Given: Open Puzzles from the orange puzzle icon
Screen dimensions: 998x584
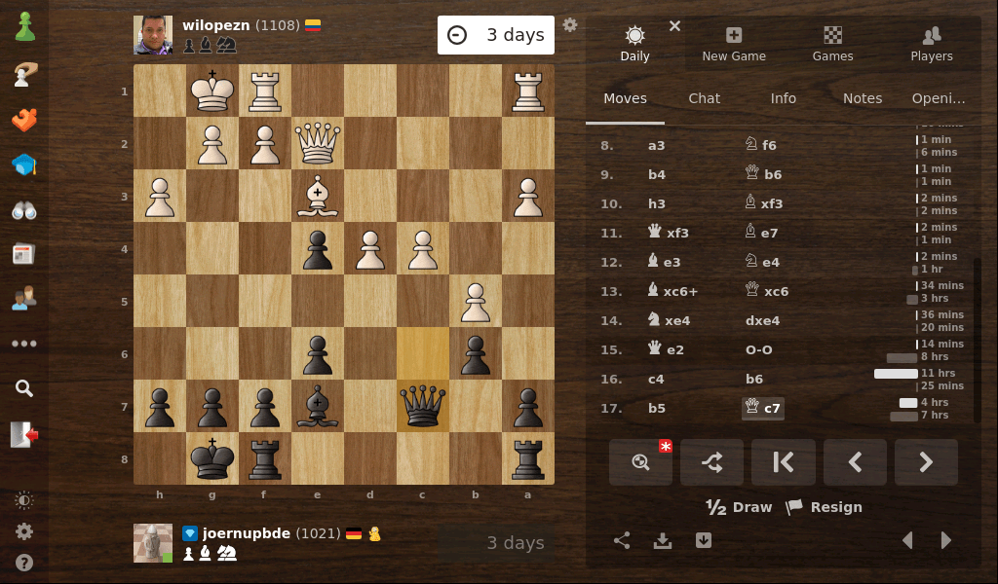Looking at the screenshot, I should coord(24,121).
